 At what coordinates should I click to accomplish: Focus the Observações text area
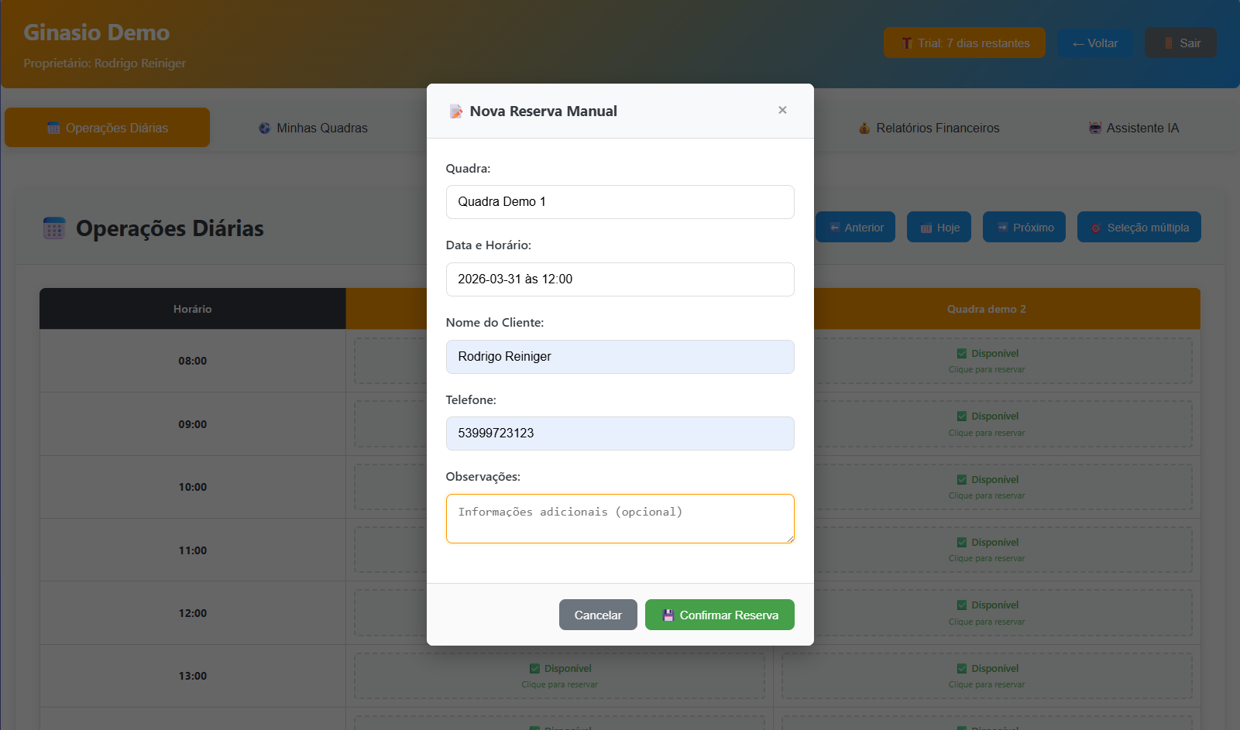click(x=620, y=519)
